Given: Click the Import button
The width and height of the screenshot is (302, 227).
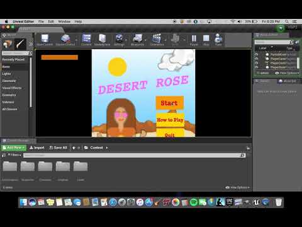Looking at the screenshot, I should [x=37, y=148].
